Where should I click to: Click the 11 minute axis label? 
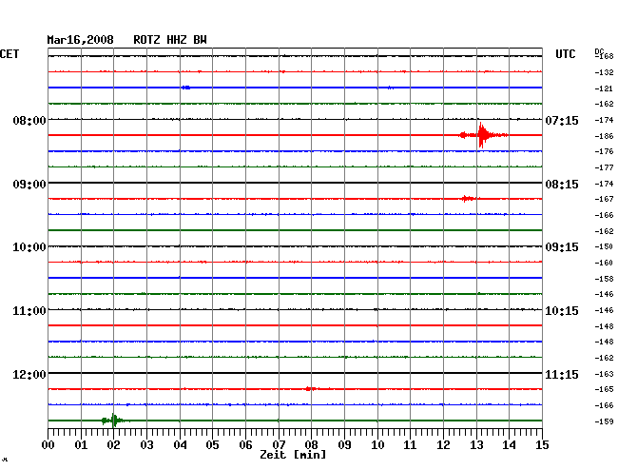pos(410,445)
